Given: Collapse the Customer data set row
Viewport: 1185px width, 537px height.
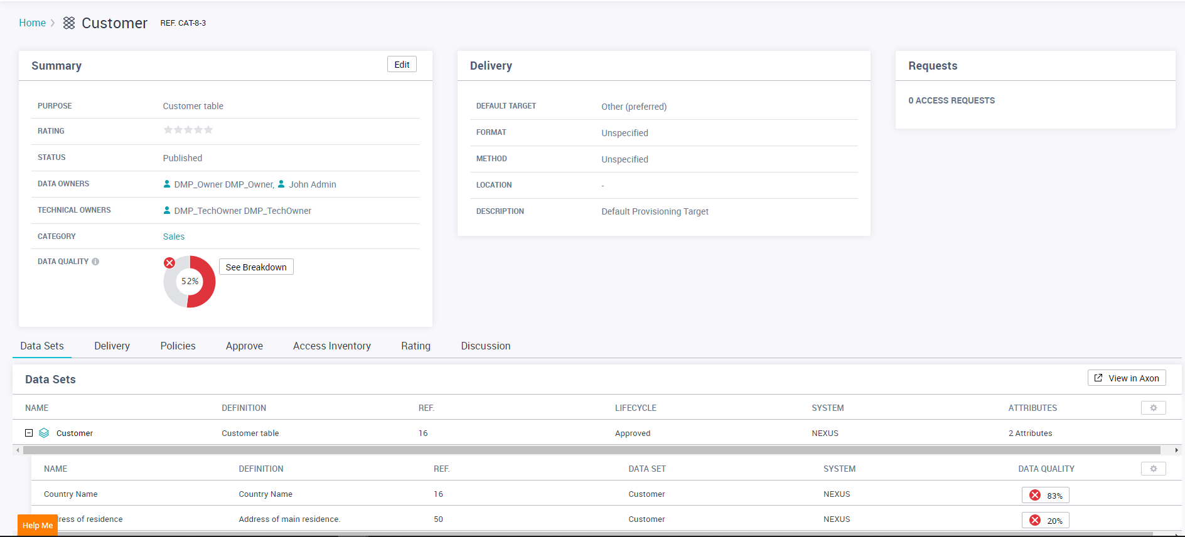Looking at the screenshot, I should (x=29, y=433).
